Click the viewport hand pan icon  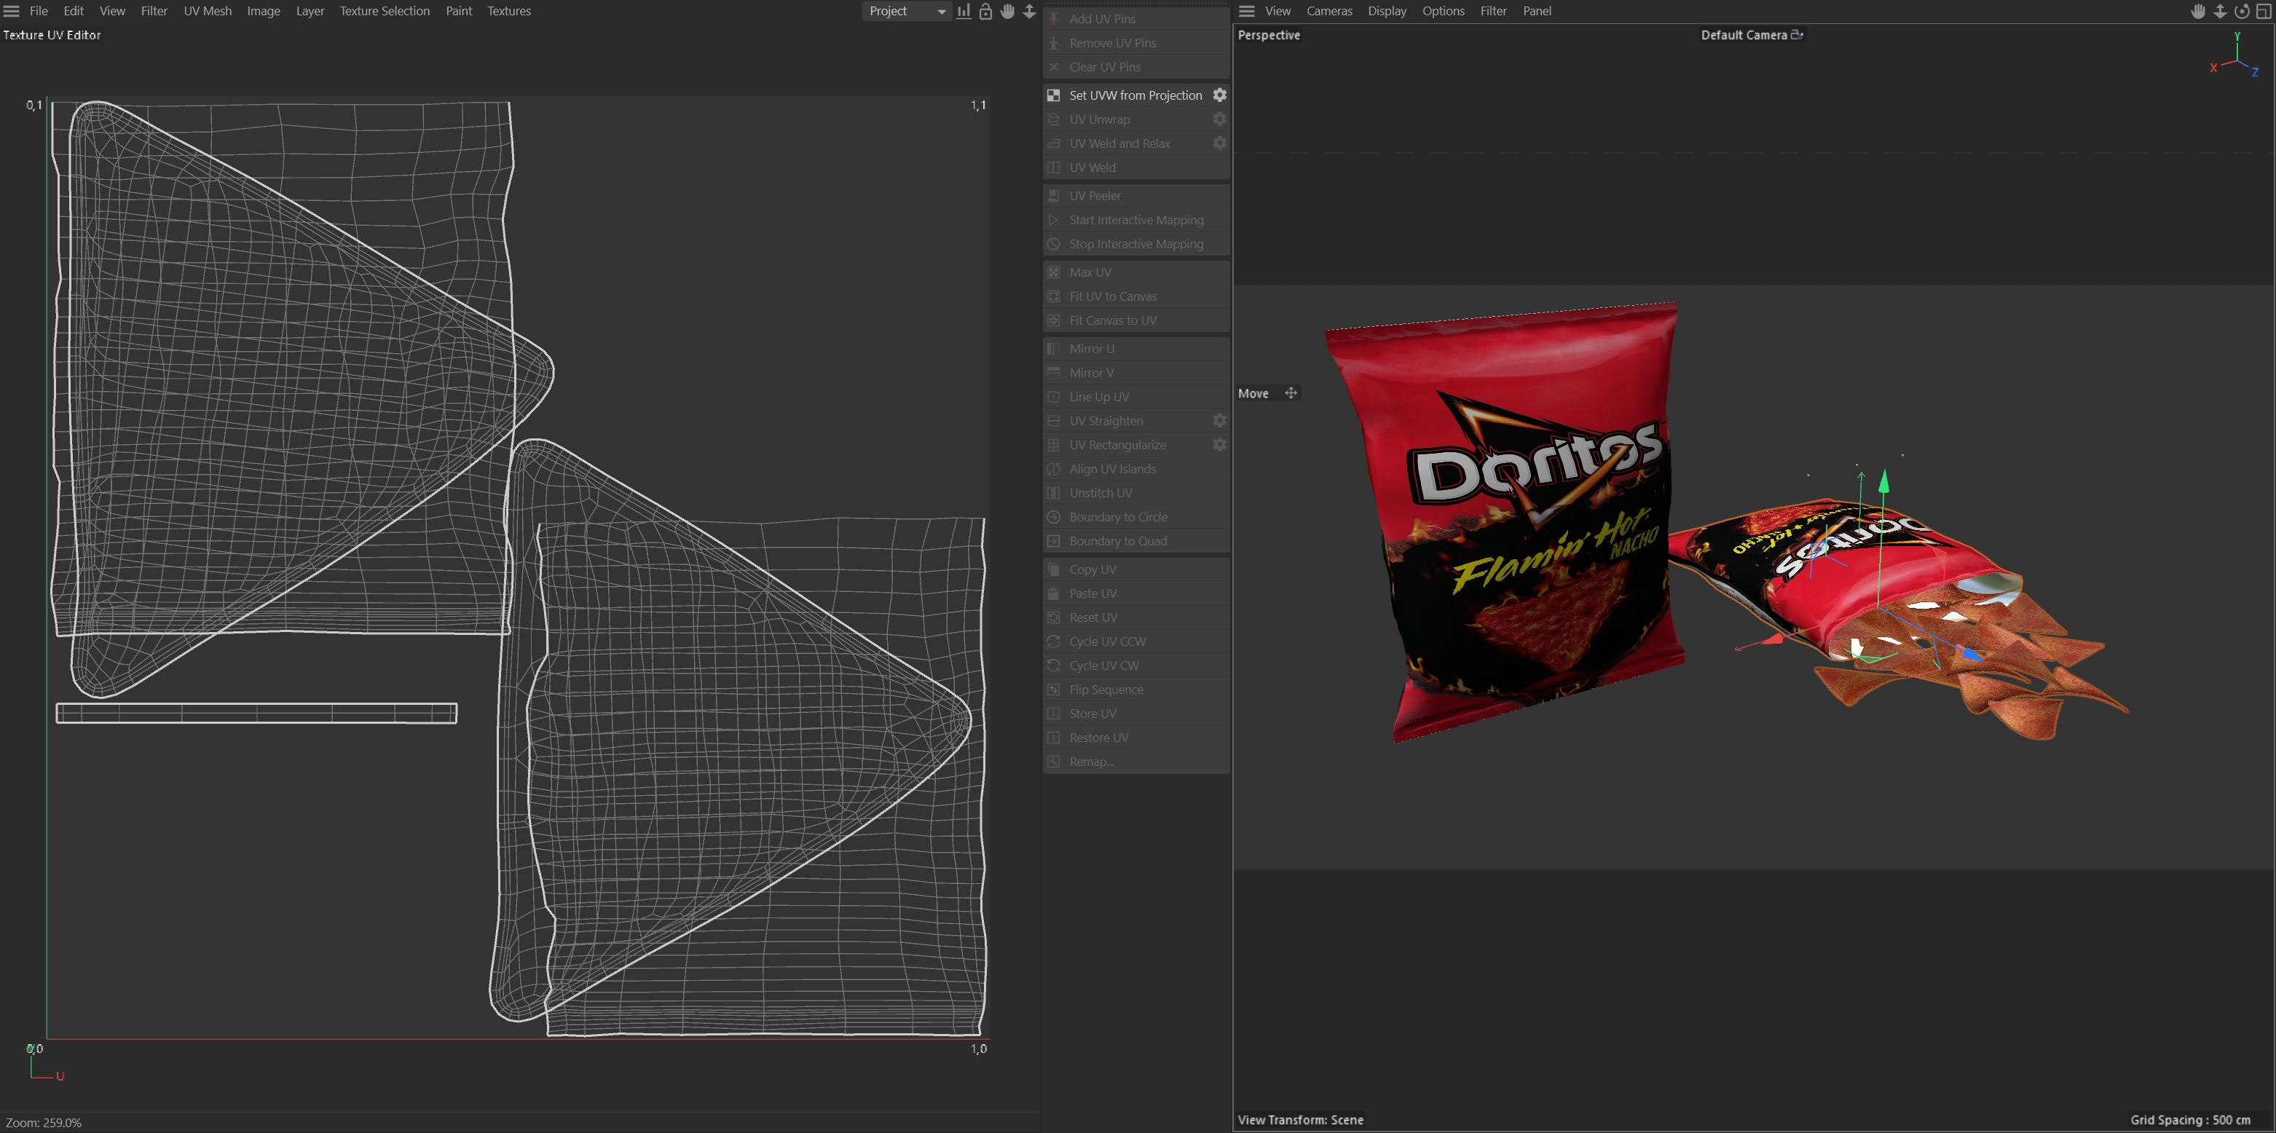2198,12
